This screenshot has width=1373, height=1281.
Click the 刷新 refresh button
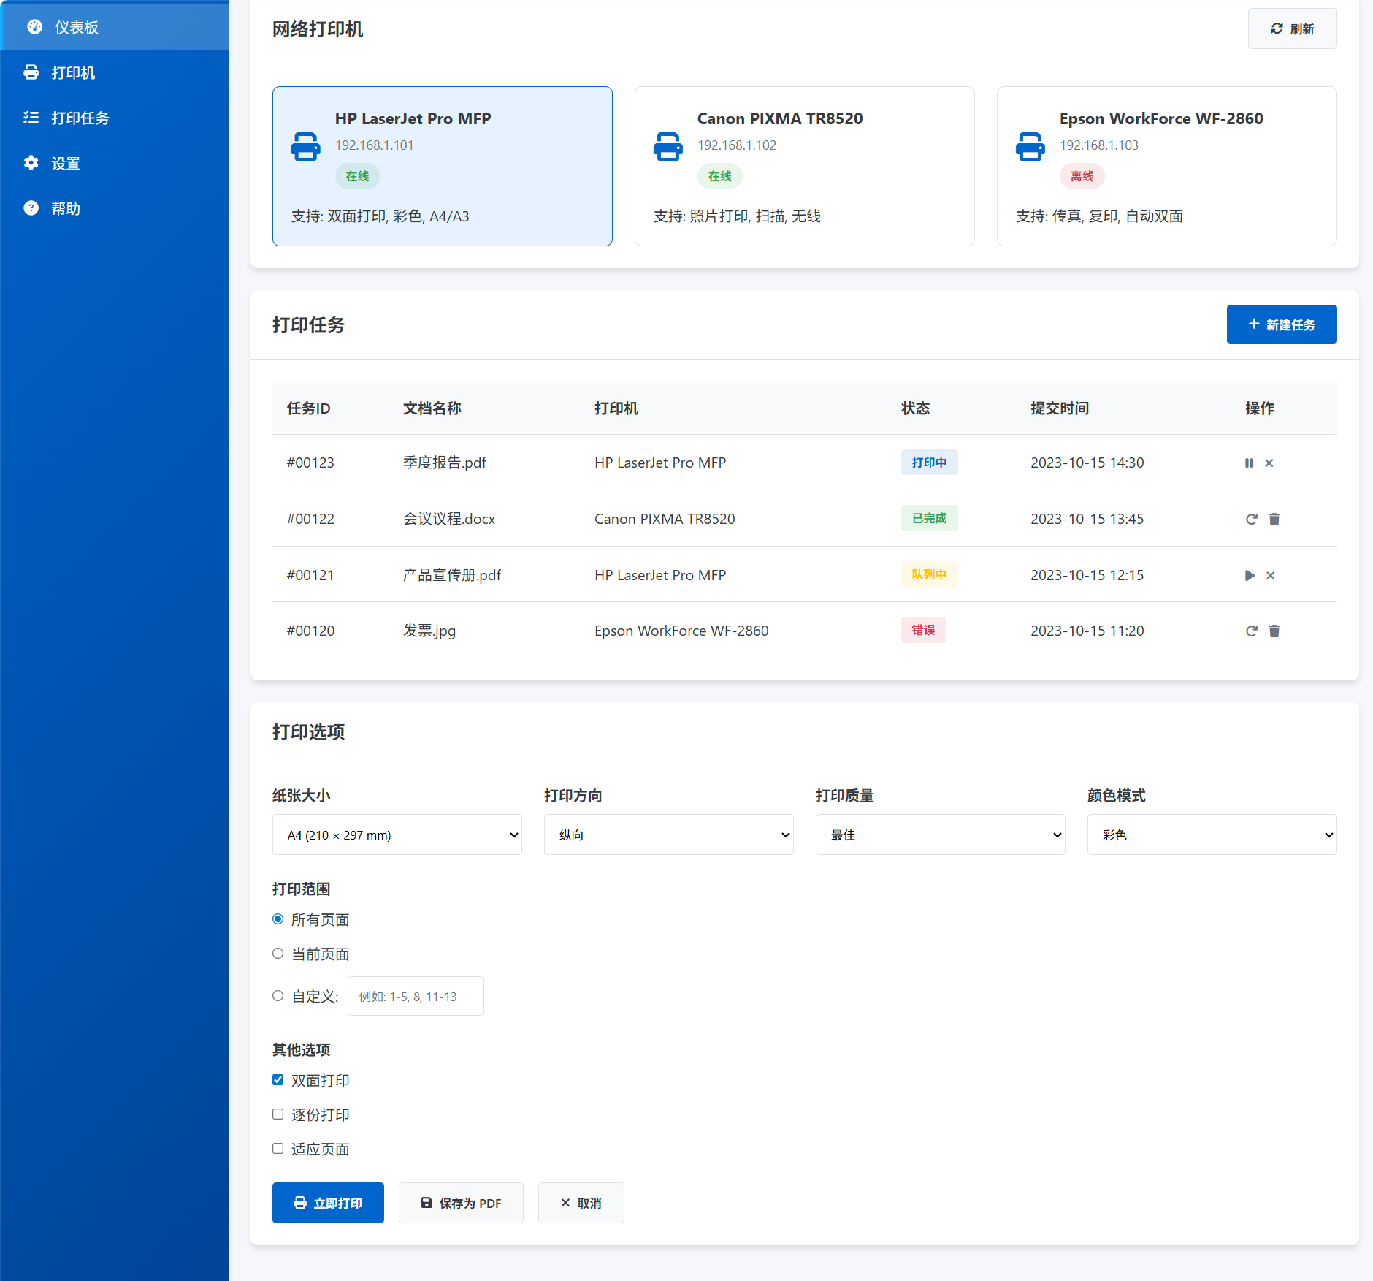(x=1293, y=28)
